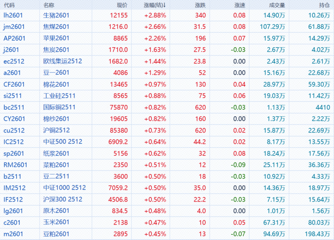This screenshot has width=334, height=240.
Task: Click the 持仓 column header
Action: [324, 5]
